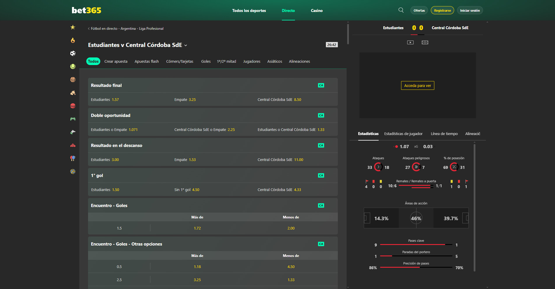Image resolution: width=555 pixels, height=289 pixels.
Task: Select the Todos market filter
Action: [93, 62]
